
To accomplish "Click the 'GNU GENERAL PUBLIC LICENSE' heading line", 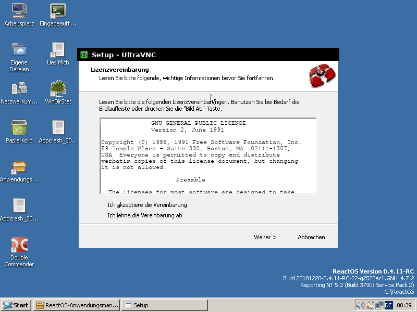I will point(199,123).
